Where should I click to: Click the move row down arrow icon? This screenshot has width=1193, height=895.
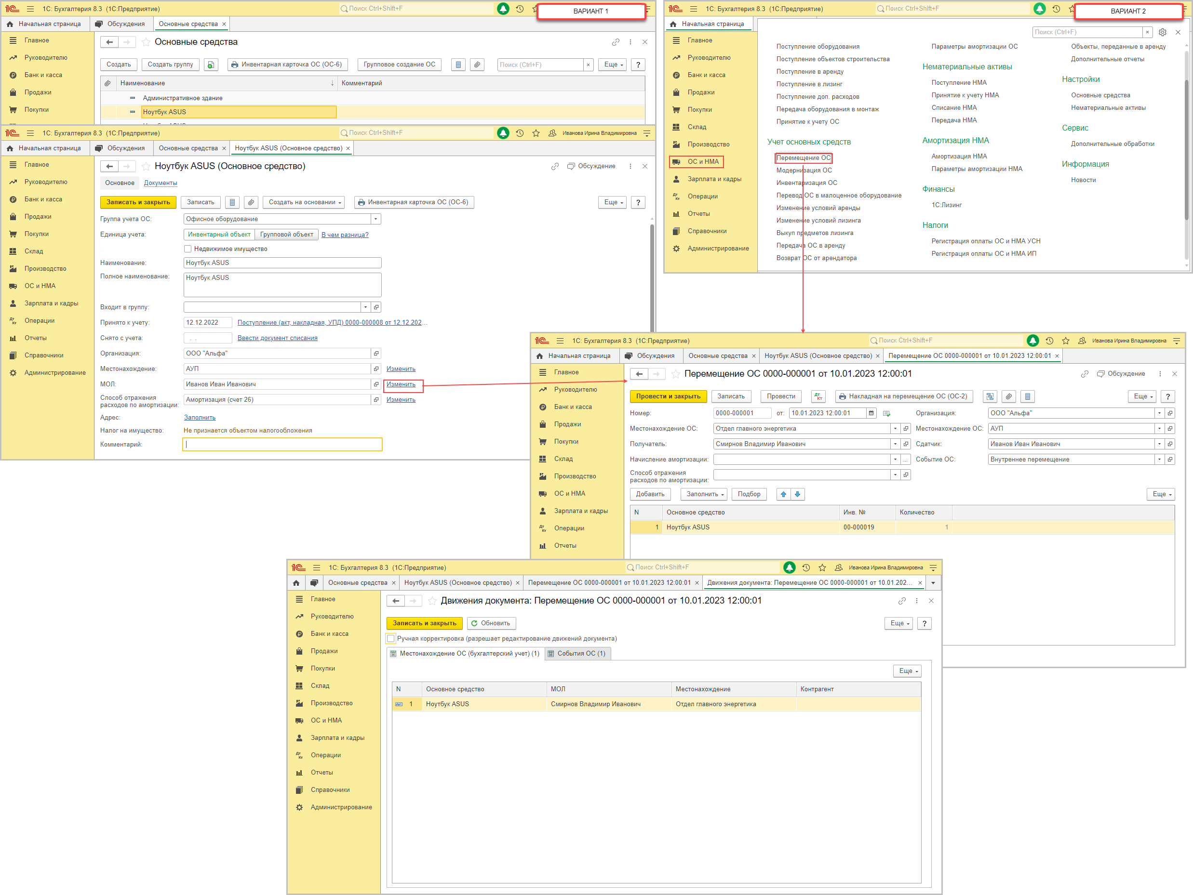click(x=798, y=494)
